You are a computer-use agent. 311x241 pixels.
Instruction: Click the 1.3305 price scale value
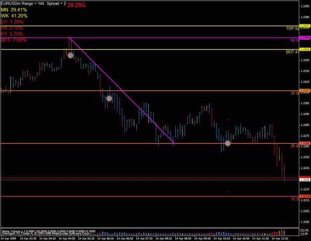click(305, 103)
